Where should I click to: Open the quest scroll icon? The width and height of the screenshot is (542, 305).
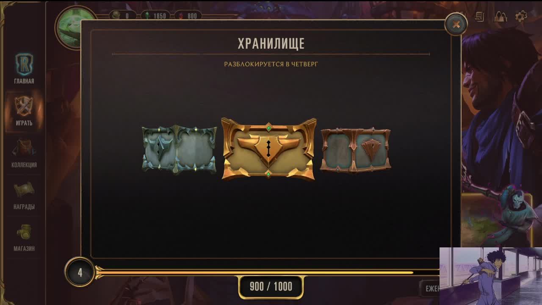point(480,17)
